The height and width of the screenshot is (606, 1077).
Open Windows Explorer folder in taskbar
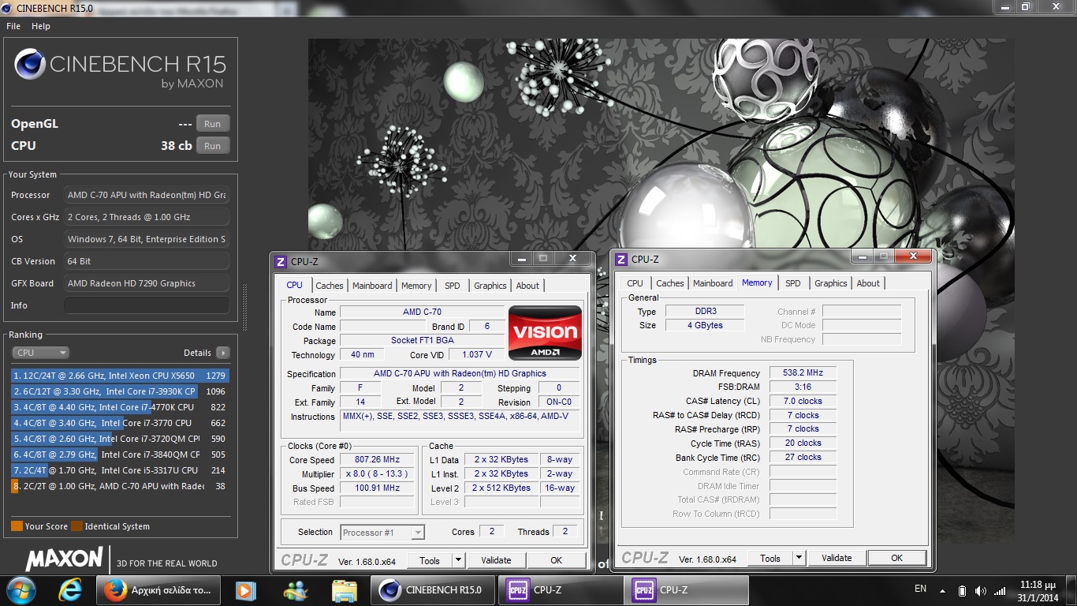(x=345, y=590)
